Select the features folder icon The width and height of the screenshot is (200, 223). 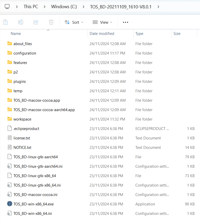point(9,62)
